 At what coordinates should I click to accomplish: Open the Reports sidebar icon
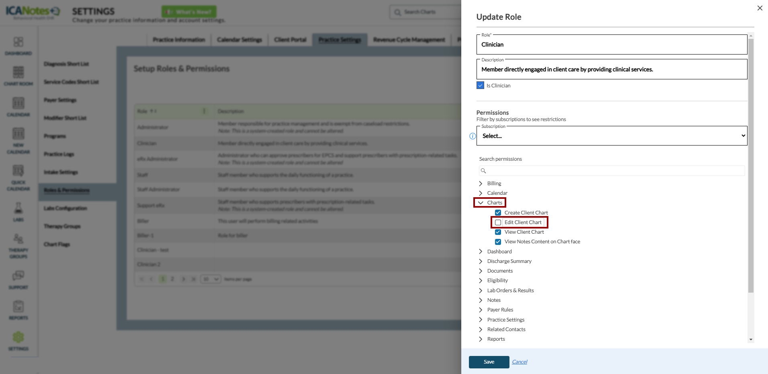[18, 307]
